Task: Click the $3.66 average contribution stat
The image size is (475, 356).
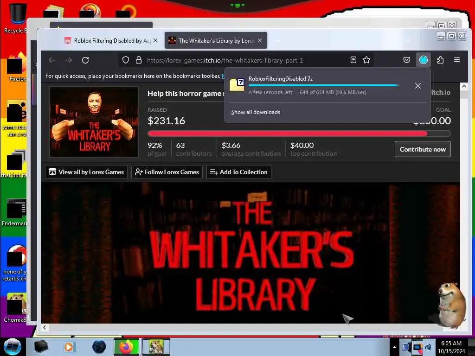Action: pyautogui.click(x=251, y=149)
